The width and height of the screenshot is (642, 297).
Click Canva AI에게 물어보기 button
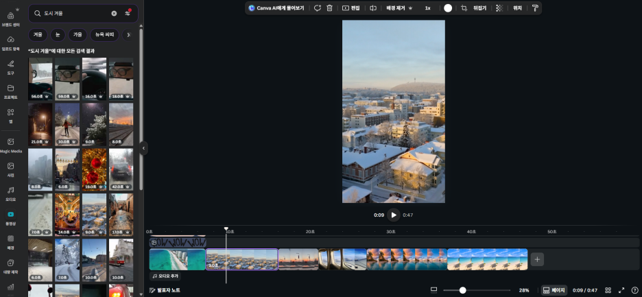click(277, 8)
